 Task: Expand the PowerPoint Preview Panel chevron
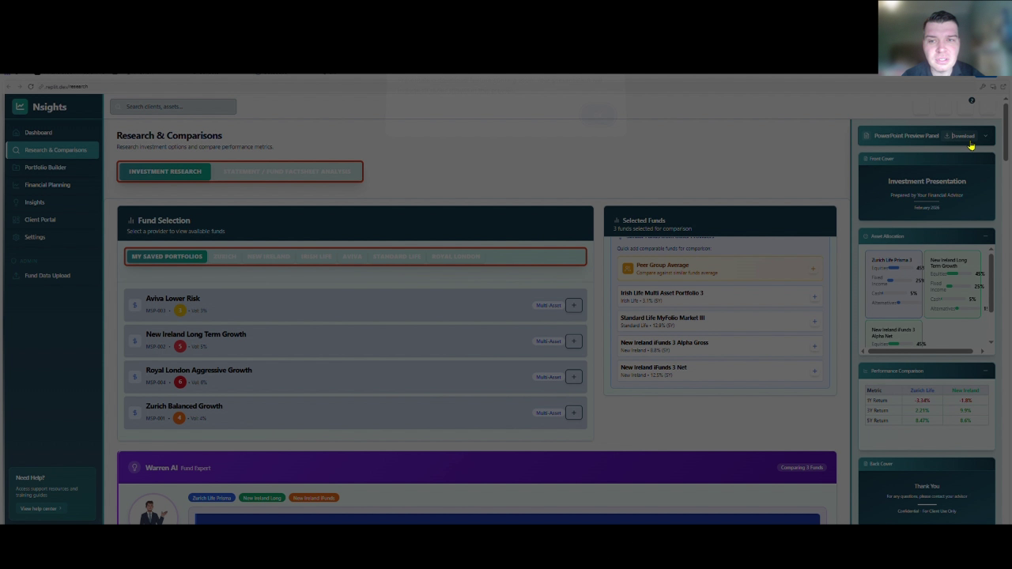[986, 136]
